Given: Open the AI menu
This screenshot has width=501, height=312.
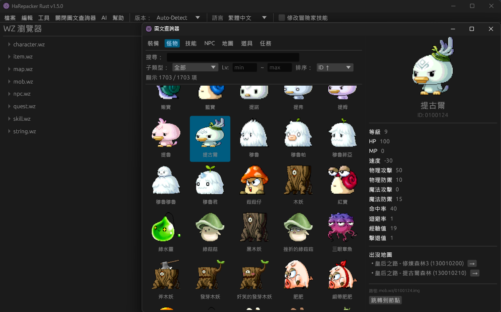Looking at the screenshot, I should pos(104,18).
